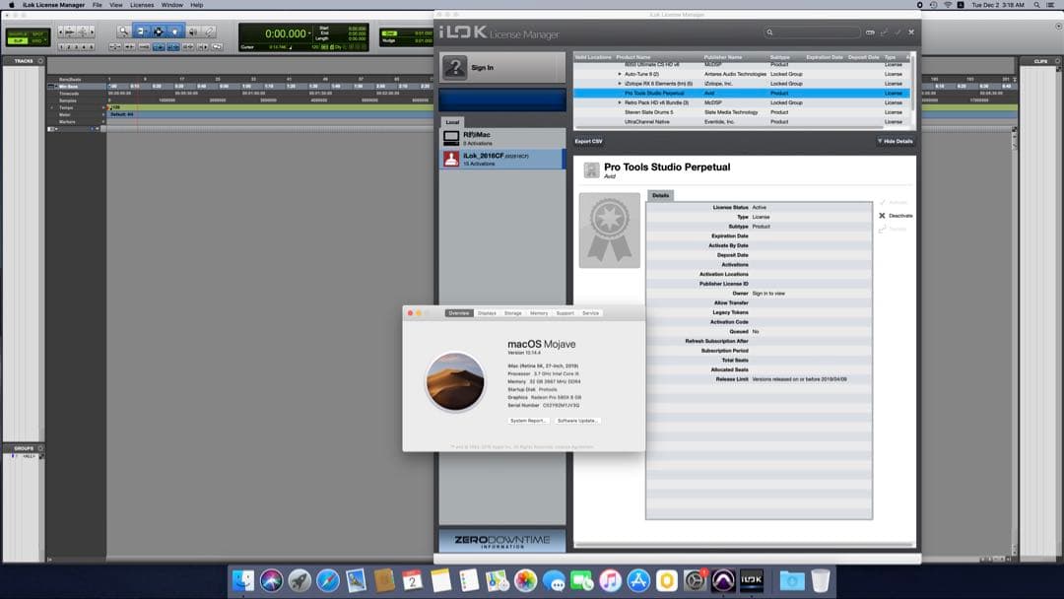Image resolution: width=1064 pixels, height=599 pixels.
Task: Select the iLok USB key icon
Action: [451, 158]
